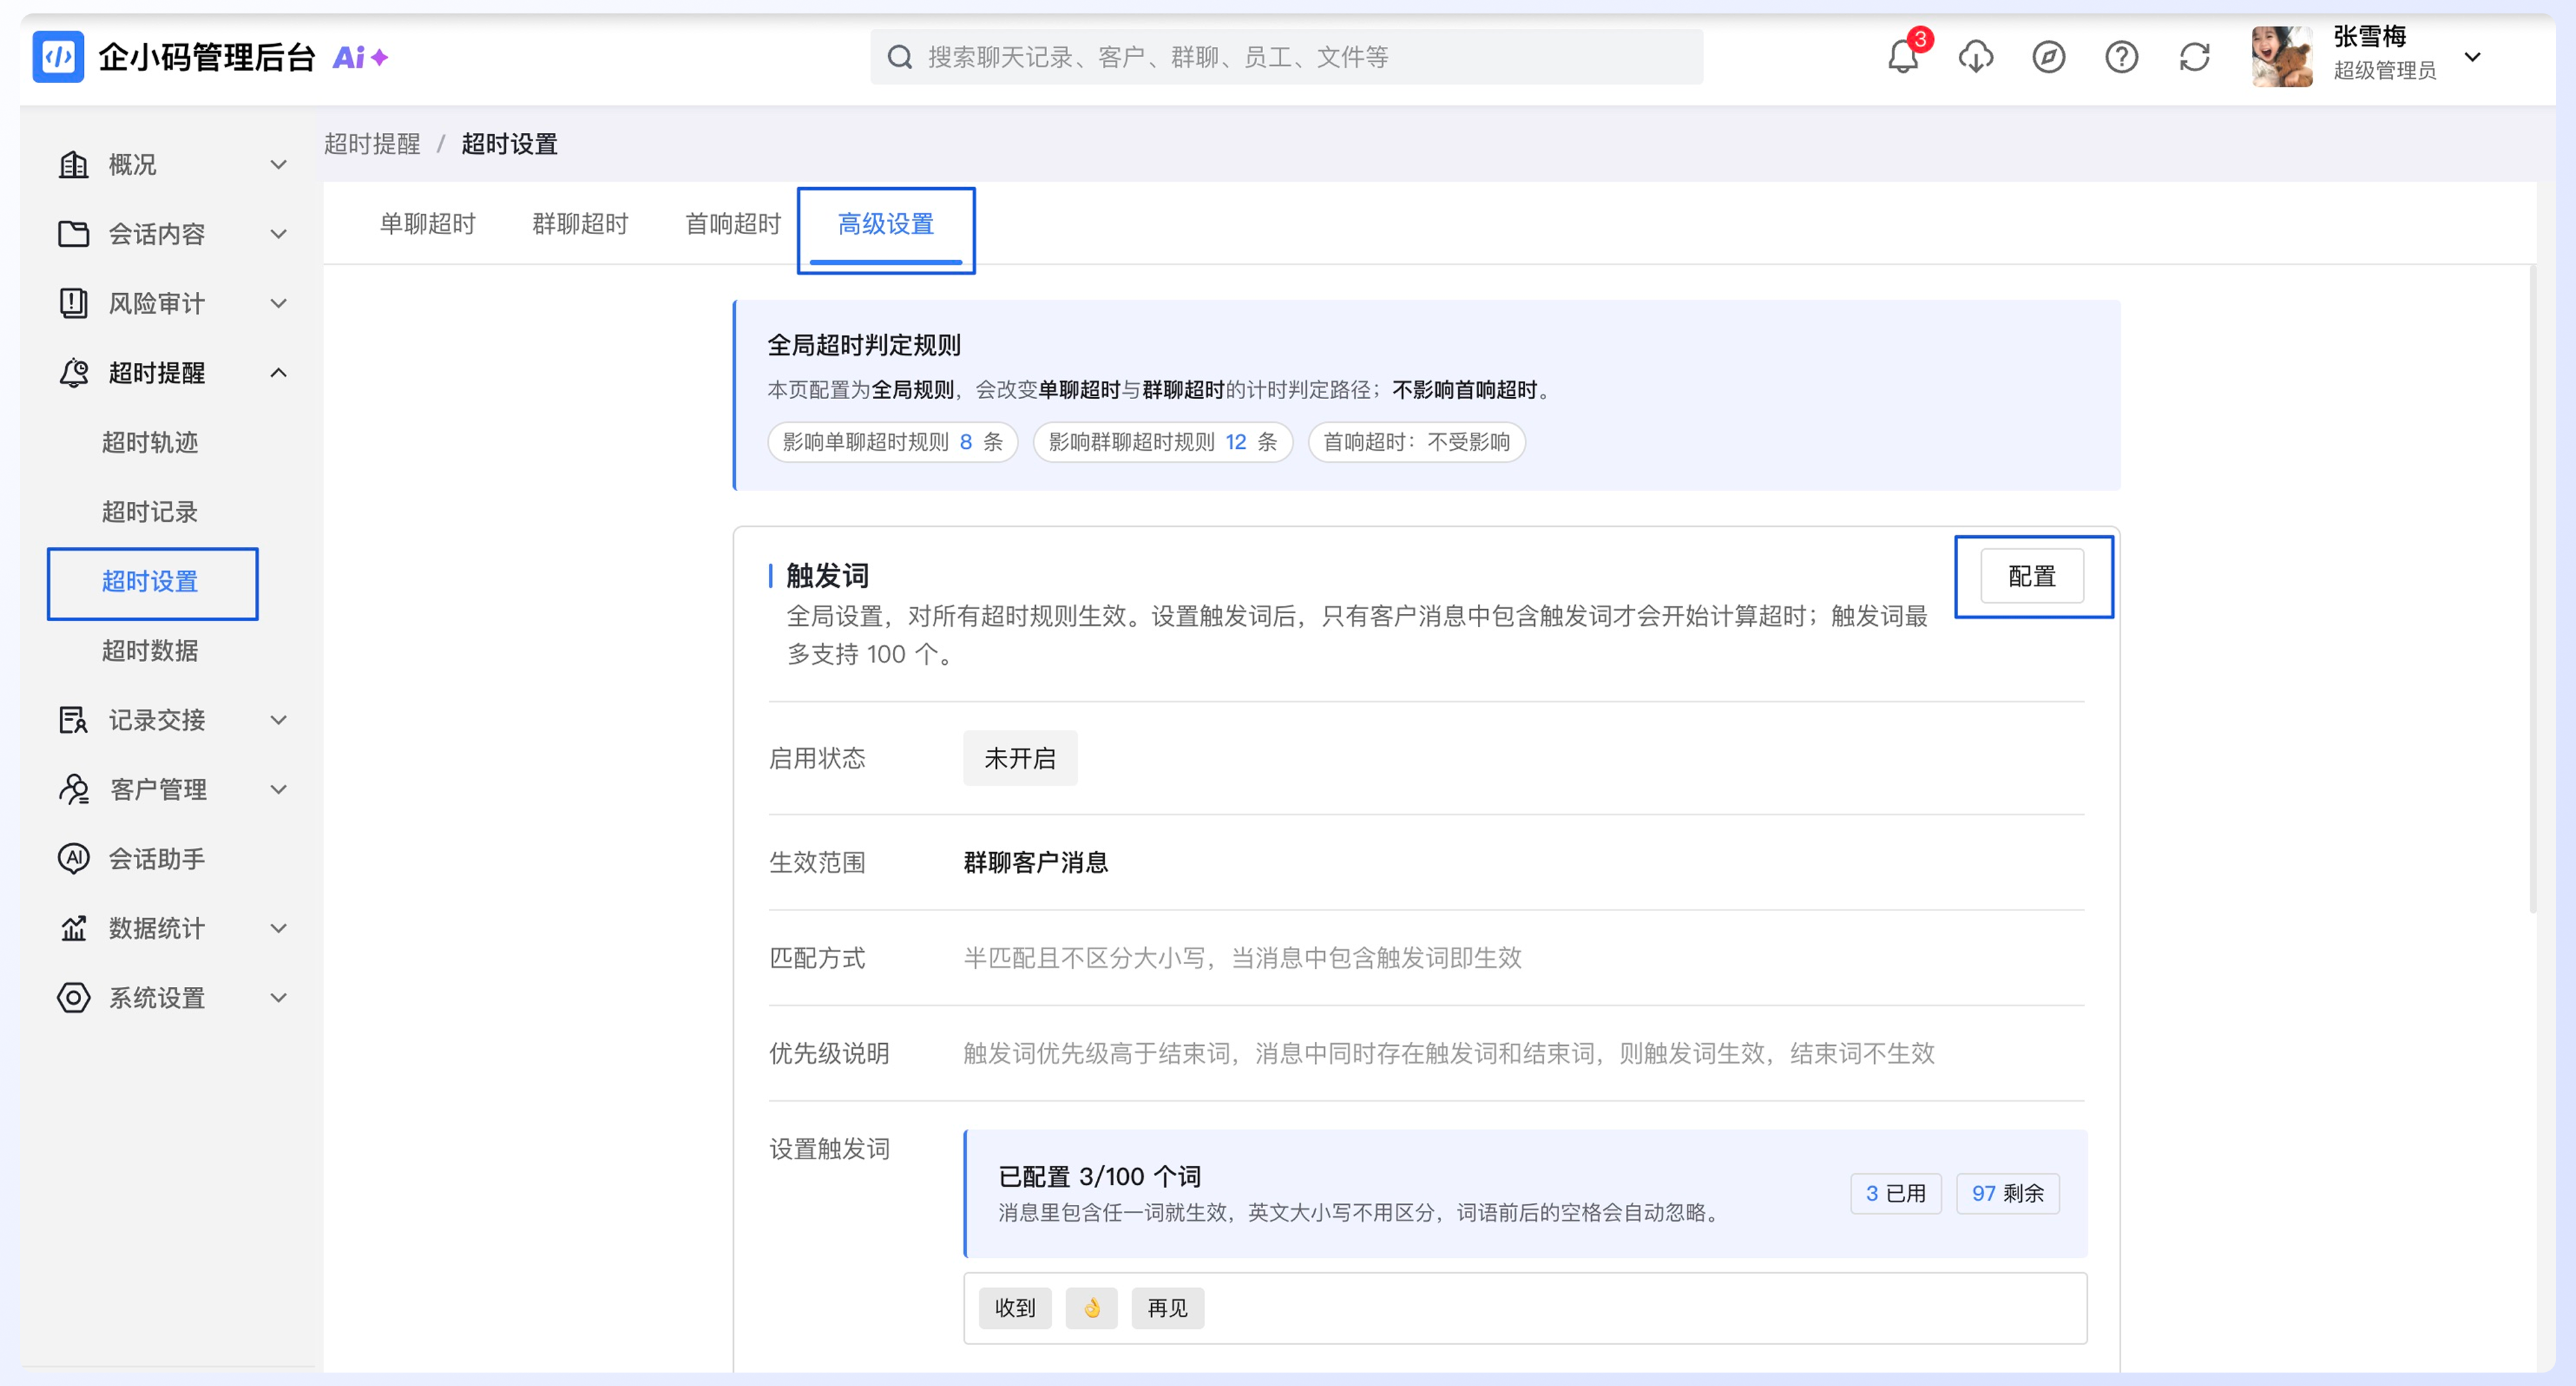Click the 影响群聊超时规则 12 条 tag
2576x1386 pixels.
click(1163, 442)
